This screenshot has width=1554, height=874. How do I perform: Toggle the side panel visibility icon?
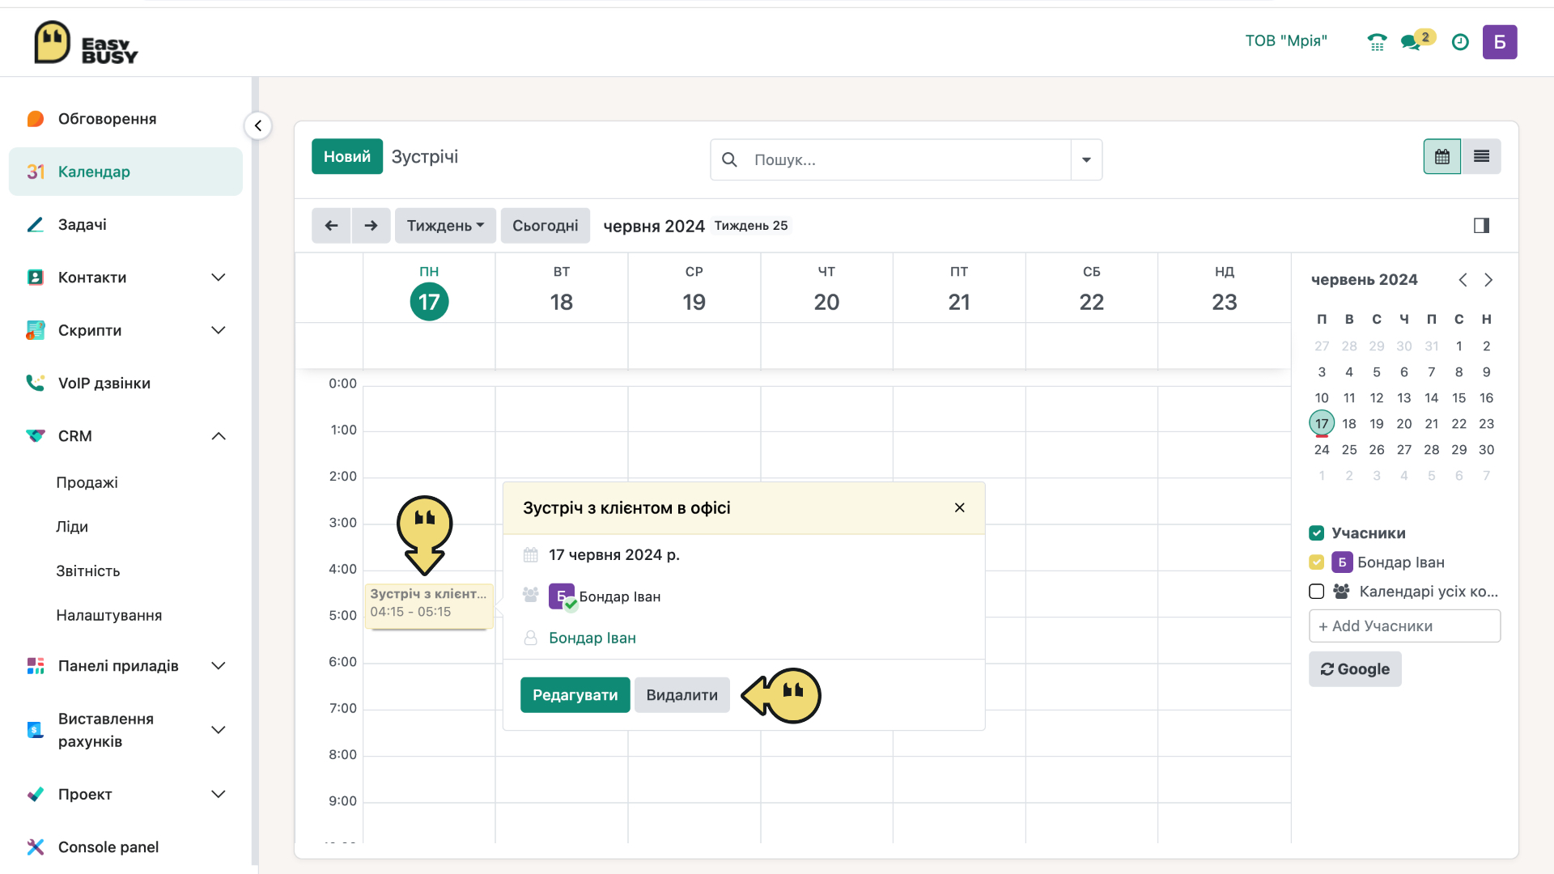point(1481,226)
